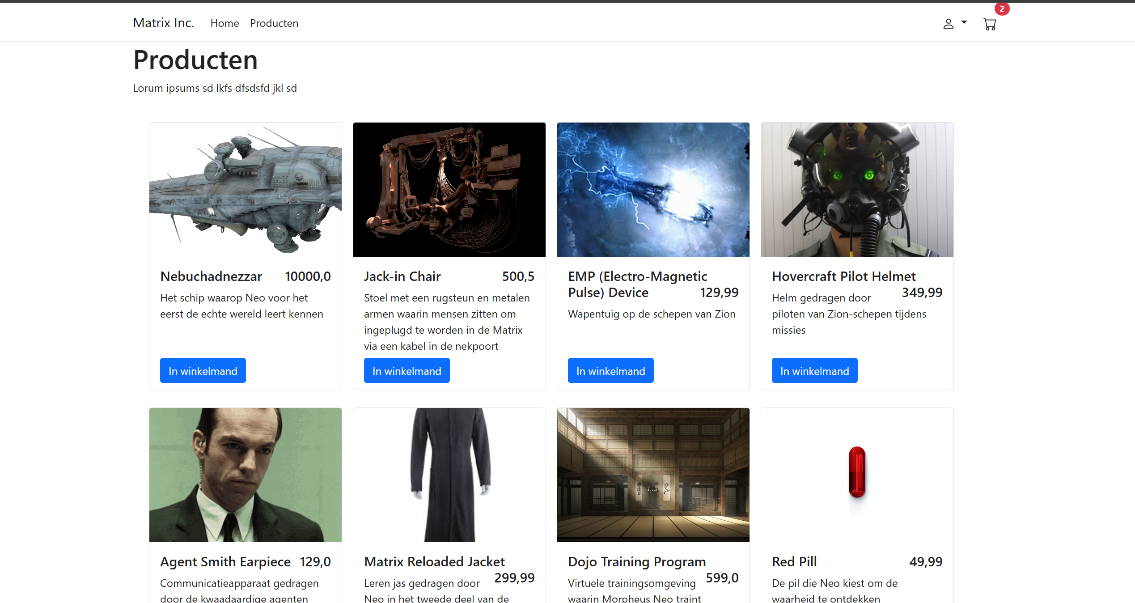Click the Producten page heading
Screen dimensions: 1135x603
pos(195,60)
